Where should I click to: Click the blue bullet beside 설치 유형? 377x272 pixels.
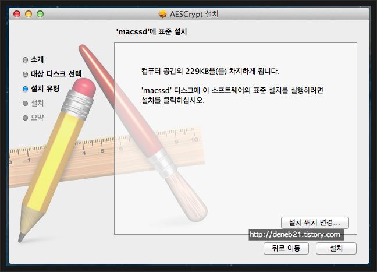[x=25, y=89]
